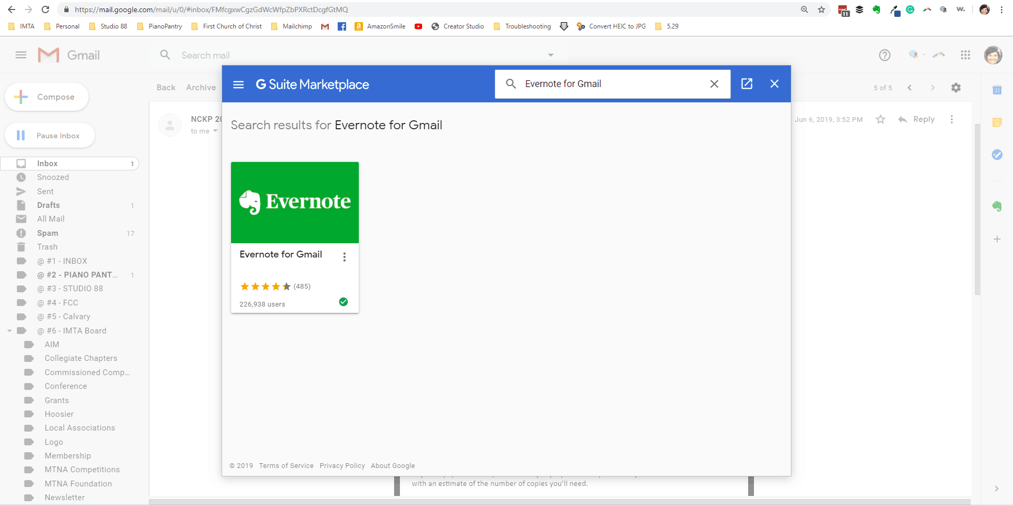Open Collegiate Chapters sublabel
The image size is (1013, 506).
[x=81, y=358]
